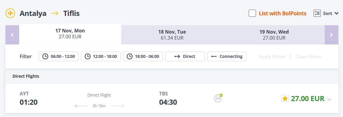343x117 pixels.
Task: Toggle the 18:00 - 06:00 time filter
Action: pos(143,56)
